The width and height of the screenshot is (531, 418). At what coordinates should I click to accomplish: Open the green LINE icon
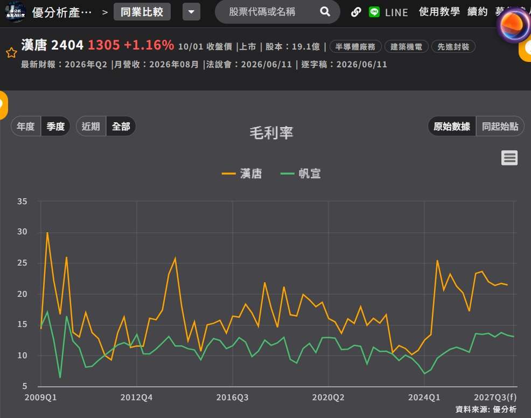tap(374, 12)
